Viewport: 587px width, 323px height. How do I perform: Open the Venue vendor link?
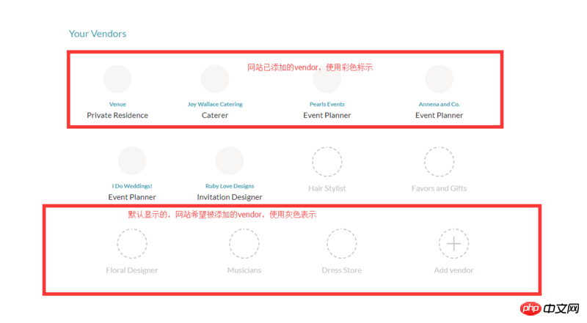[x=117, y=104]
